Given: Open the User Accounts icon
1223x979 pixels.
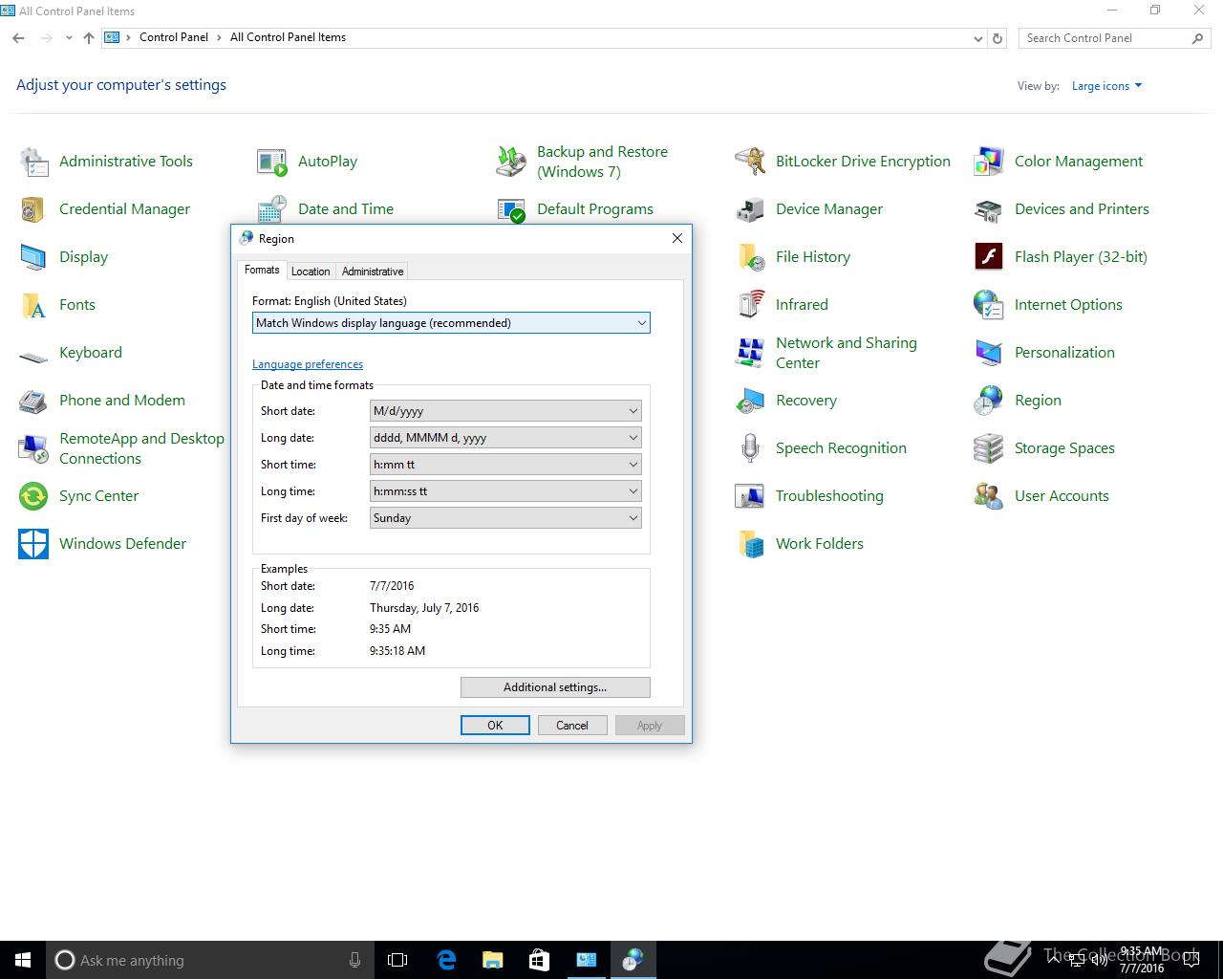Looking at the screenshot, I should (989, 496).
